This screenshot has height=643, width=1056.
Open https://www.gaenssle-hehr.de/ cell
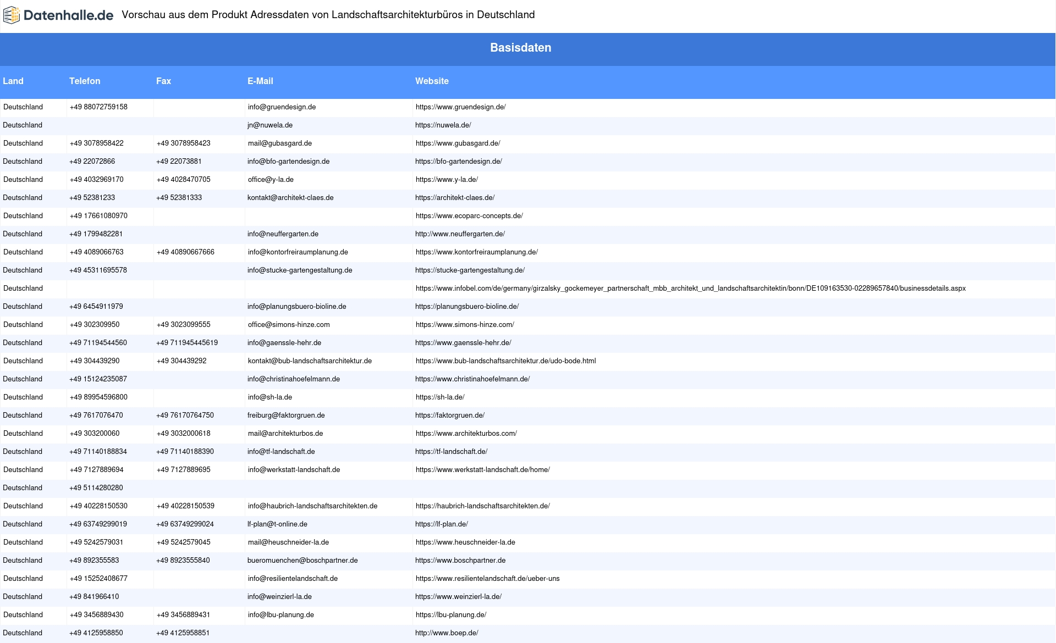tap(463, 343)
